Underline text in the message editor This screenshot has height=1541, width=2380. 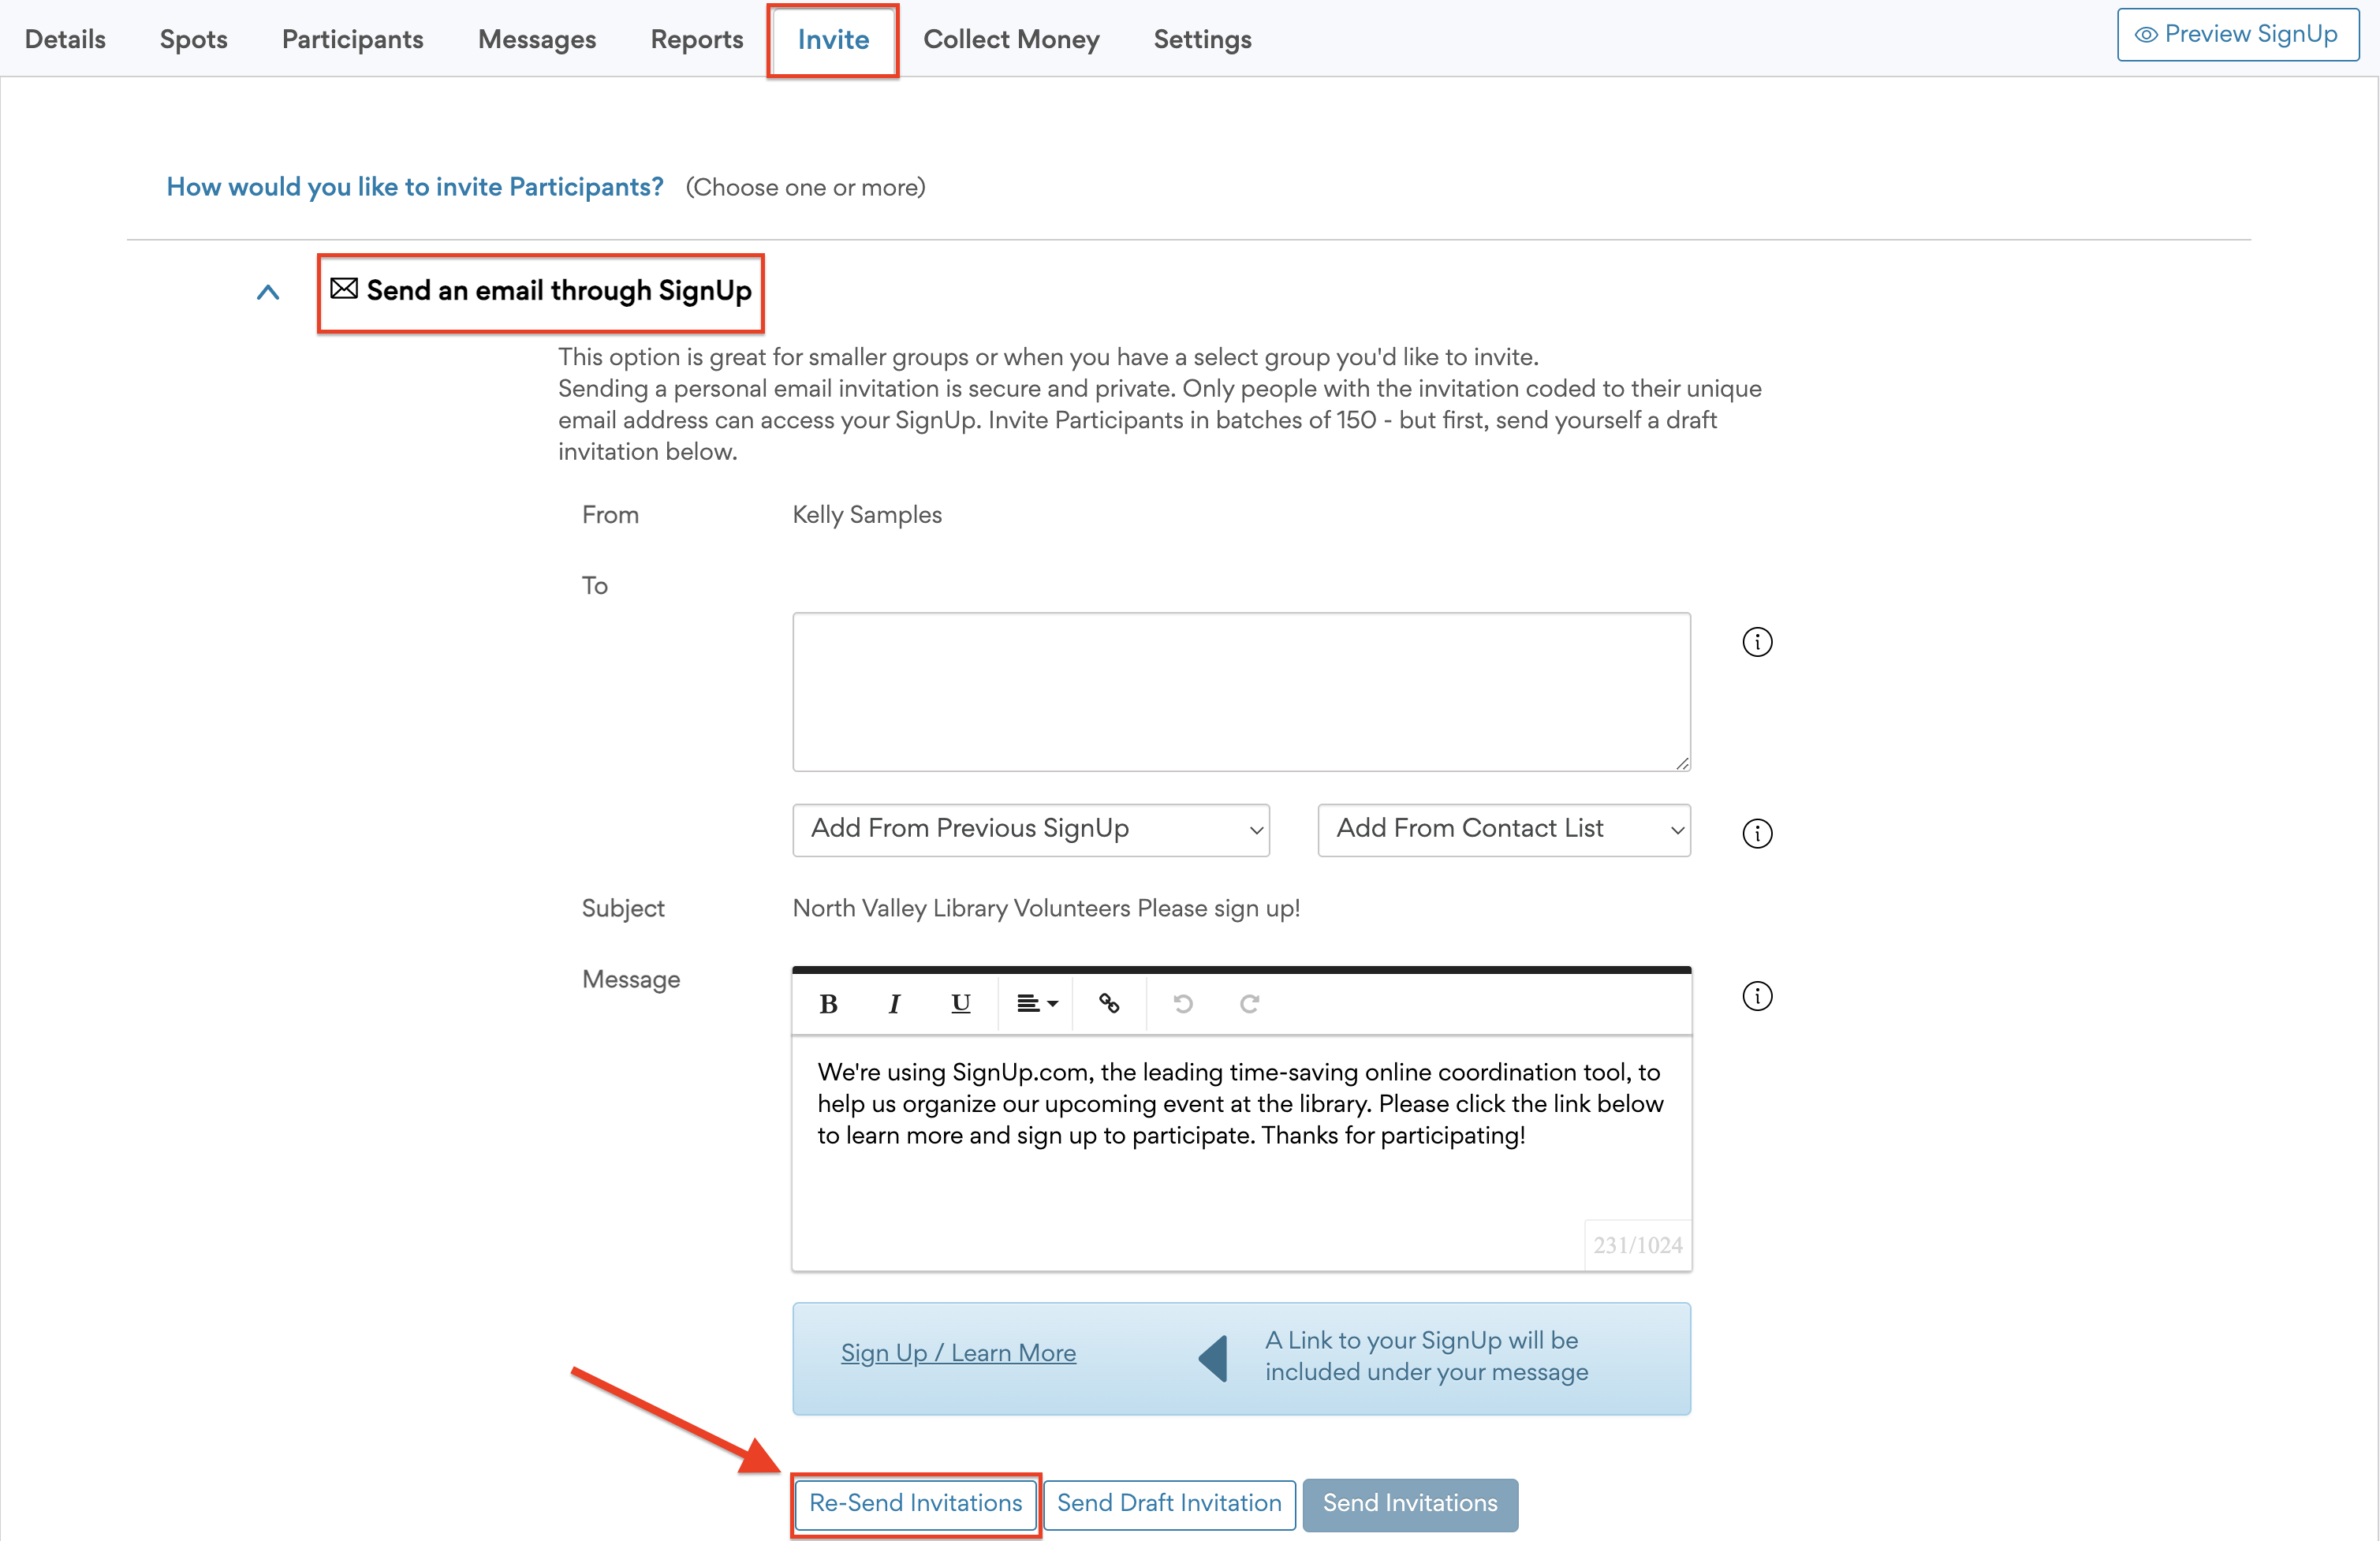click(x=960, y=1003)
